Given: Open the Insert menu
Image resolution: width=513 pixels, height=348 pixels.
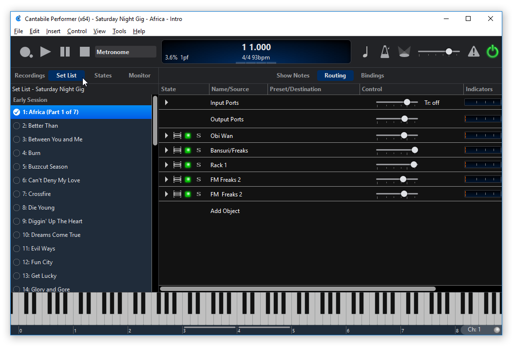Looking at the screenshot, I should click(53, 31).
